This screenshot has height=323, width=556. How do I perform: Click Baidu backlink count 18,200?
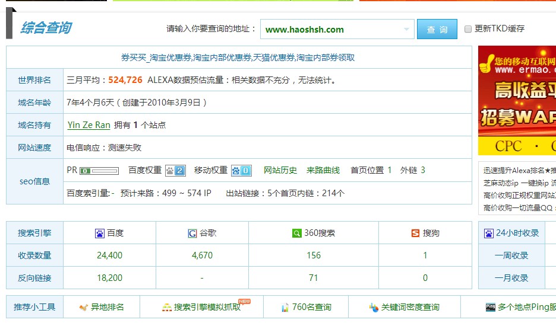pyautogui.click(x=109, y=278)
